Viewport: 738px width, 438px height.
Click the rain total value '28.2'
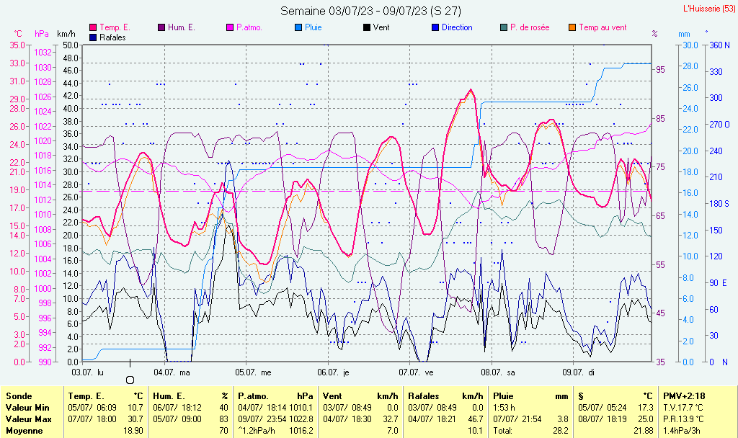click(560, 431)
